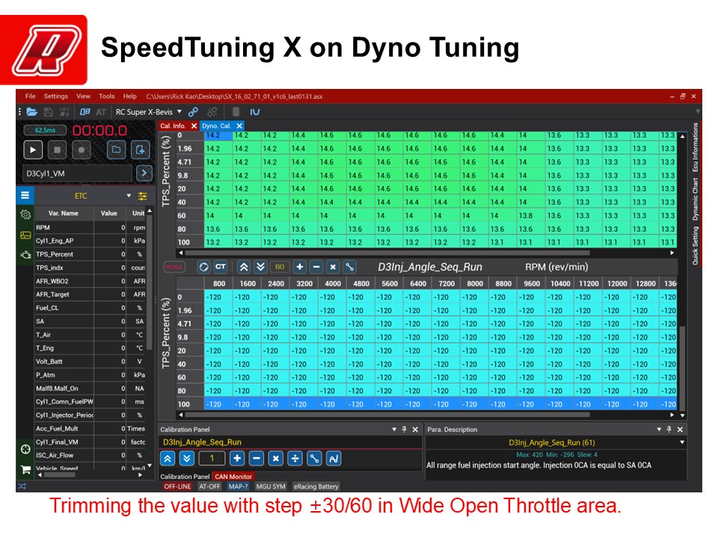The image size is (718, 538).
Task: Expand the D3Inj_Angle_Seq_Run (61) description dropdown
Action: click(x=681, y=442)
